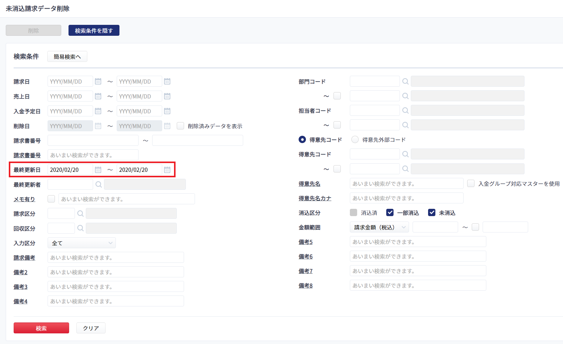Screen dimensions: 563x344
Task: Click search icon next to 請求区分 field
Action: [80, 213]
